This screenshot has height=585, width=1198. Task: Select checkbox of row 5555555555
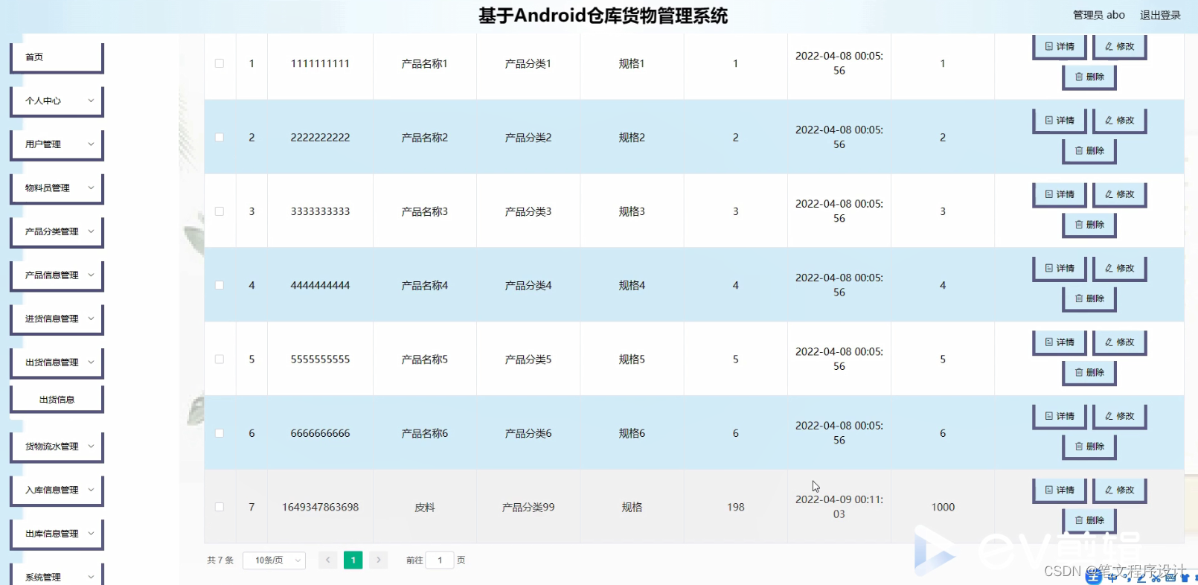click(x=220, y=359)
